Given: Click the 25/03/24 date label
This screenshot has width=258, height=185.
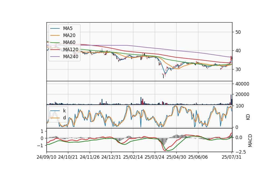Looking at the screenshot, I should 155,157.
